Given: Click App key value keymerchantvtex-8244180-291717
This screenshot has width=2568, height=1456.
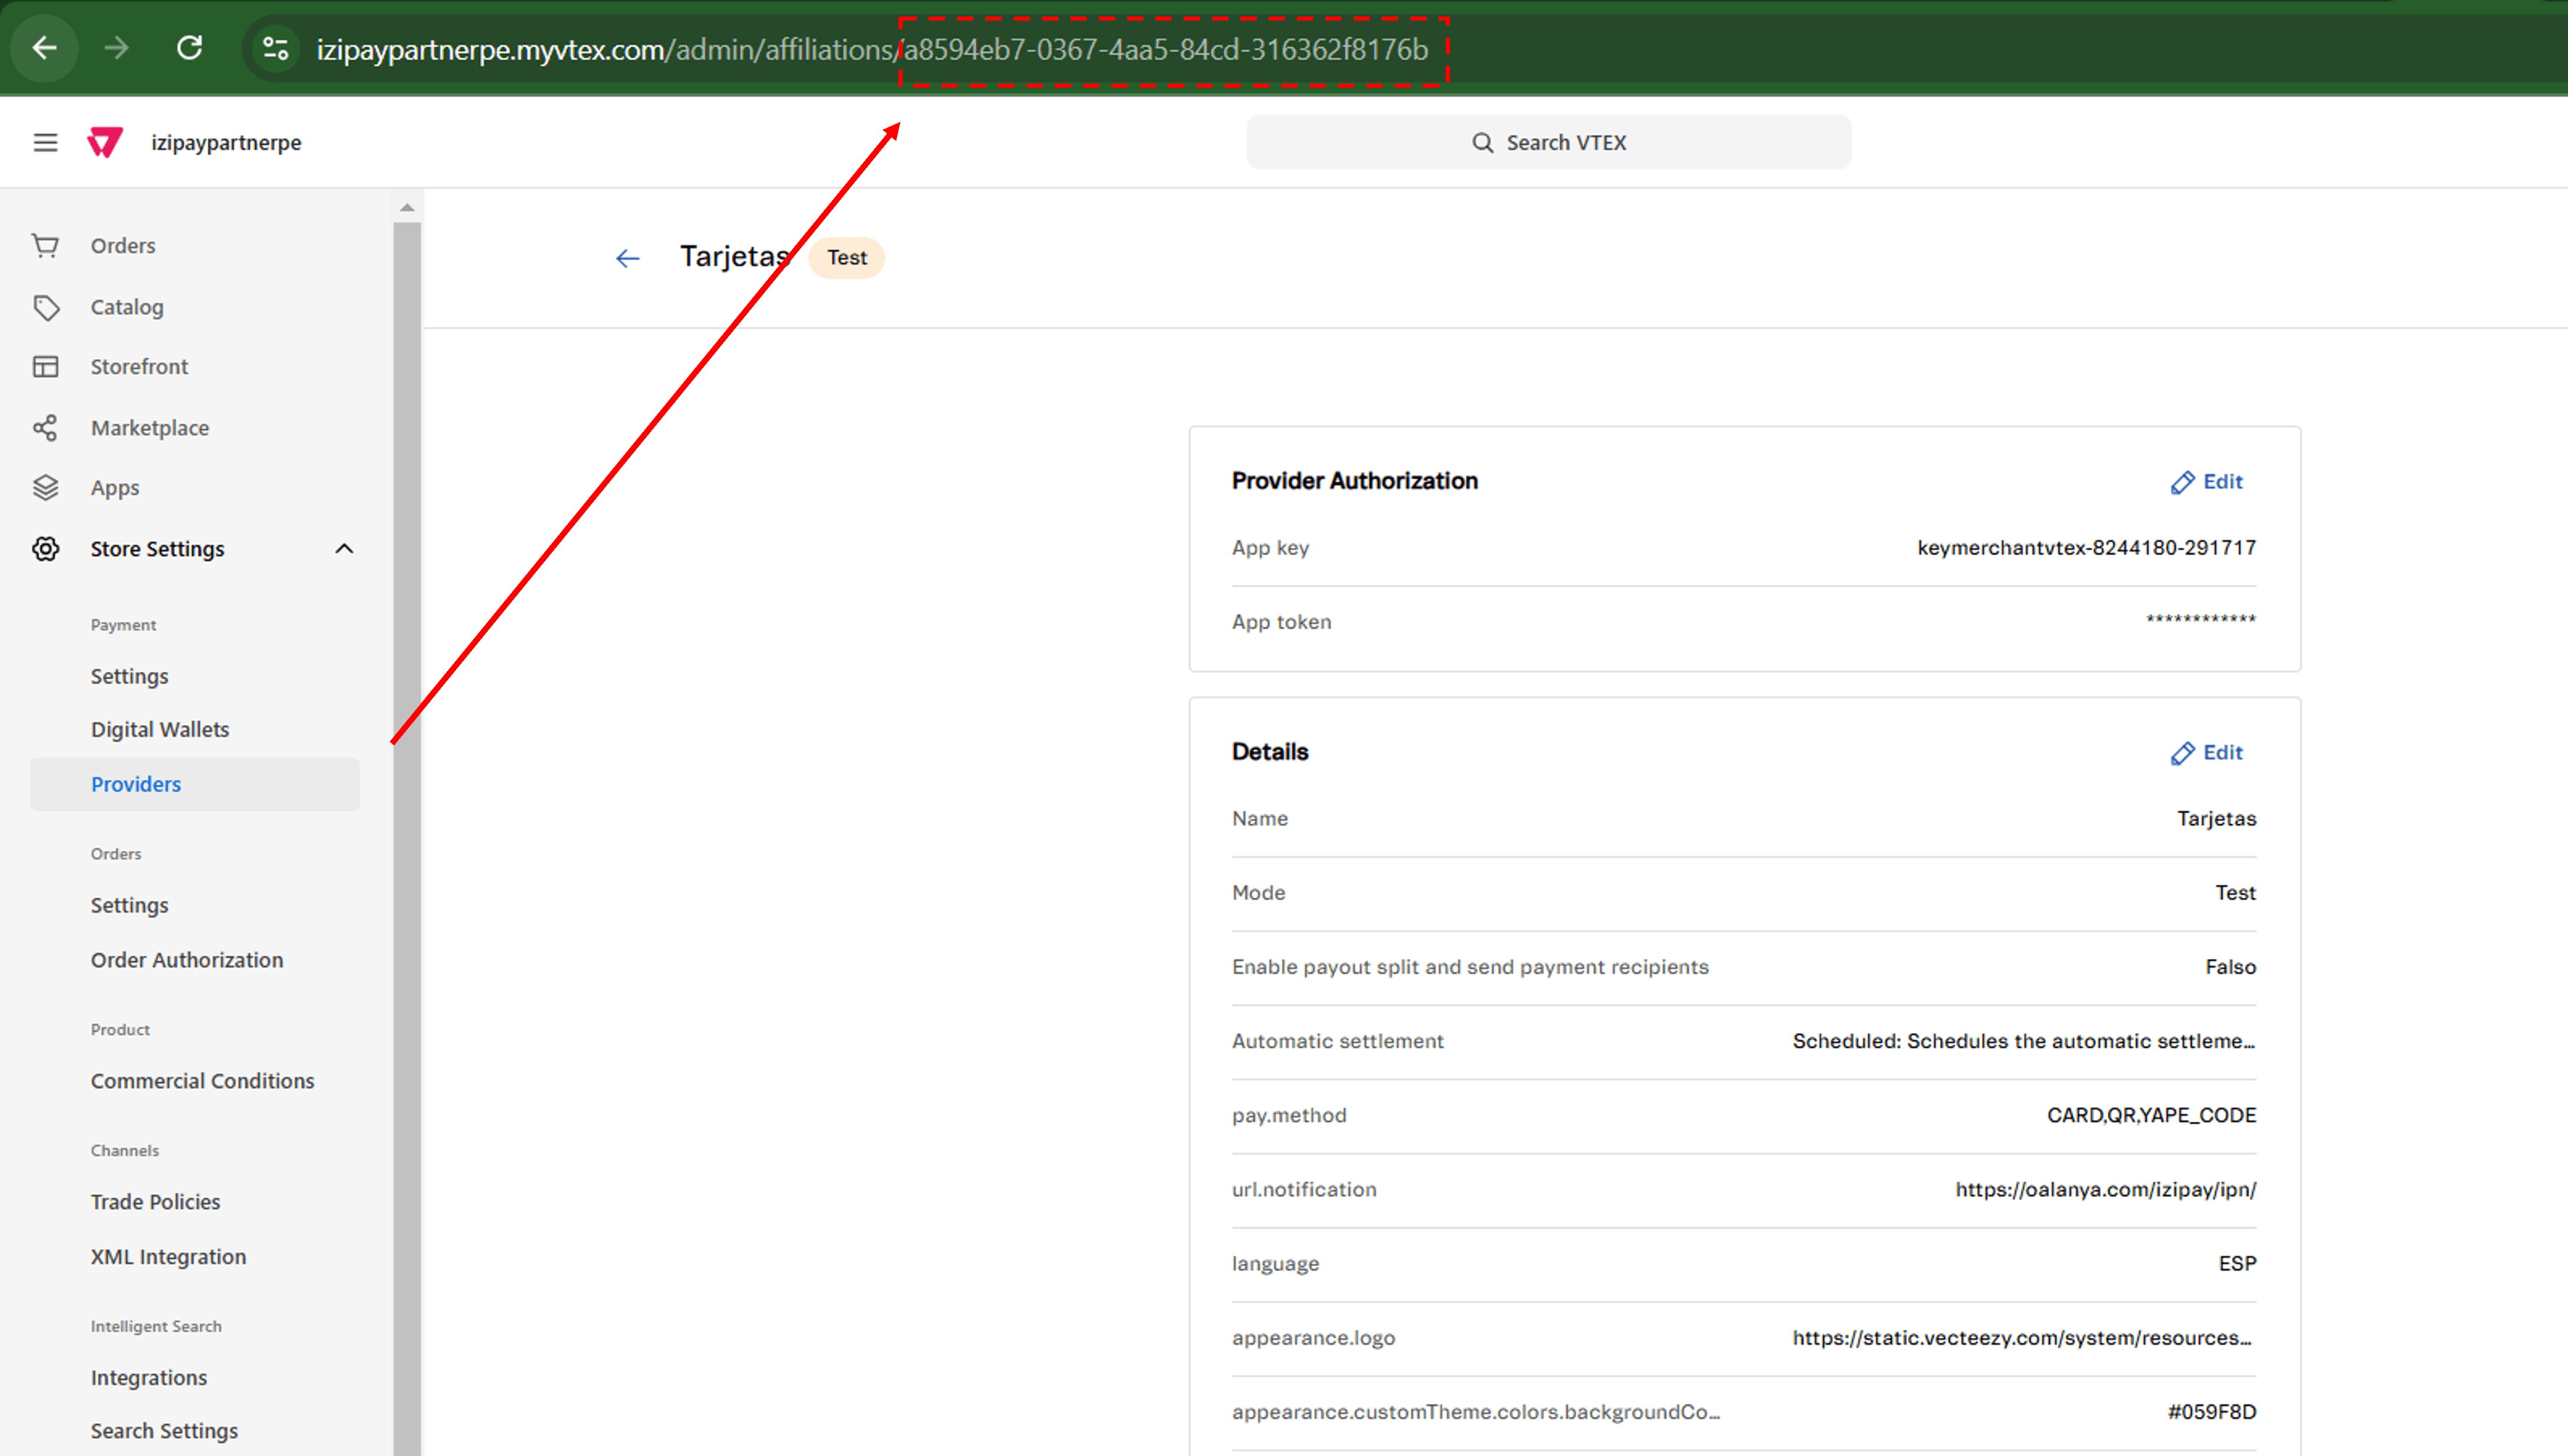Looking at the screenshot, I should pos(2086,547).
